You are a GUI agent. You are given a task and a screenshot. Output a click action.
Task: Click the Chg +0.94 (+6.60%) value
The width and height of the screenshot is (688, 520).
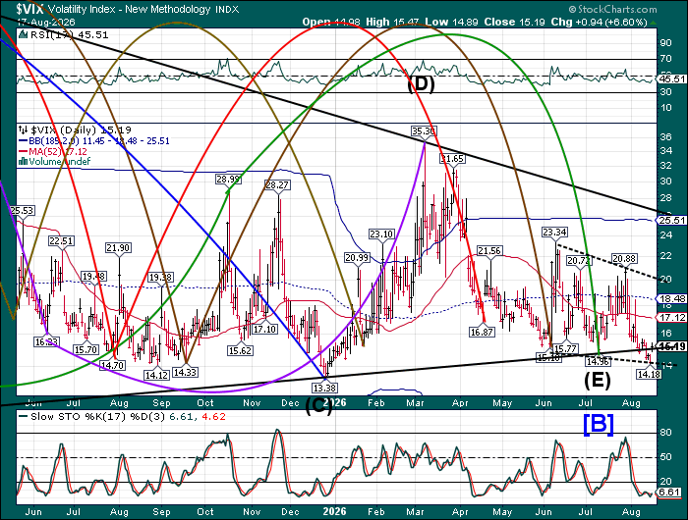point(599,22)
